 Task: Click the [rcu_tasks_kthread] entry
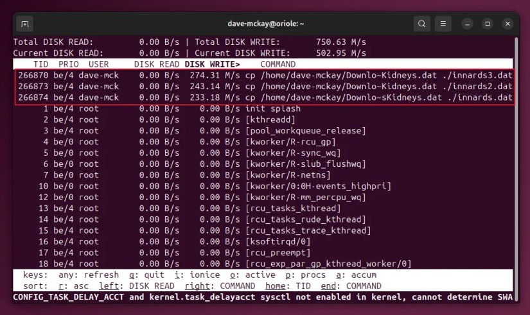pos(293,209)
